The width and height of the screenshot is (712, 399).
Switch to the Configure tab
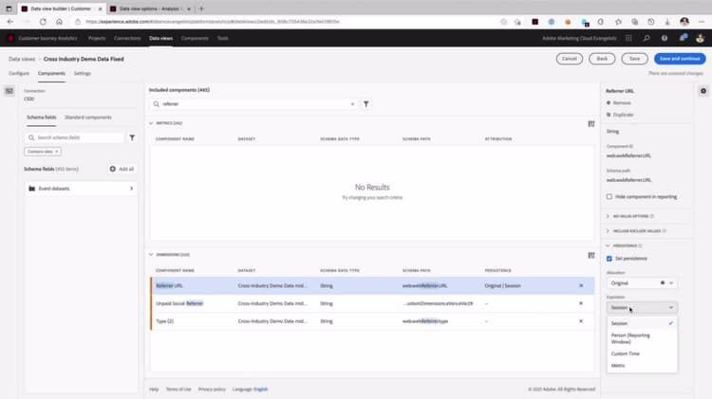coord(19,73)
